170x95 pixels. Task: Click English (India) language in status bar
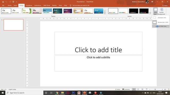tap(12, 89)
